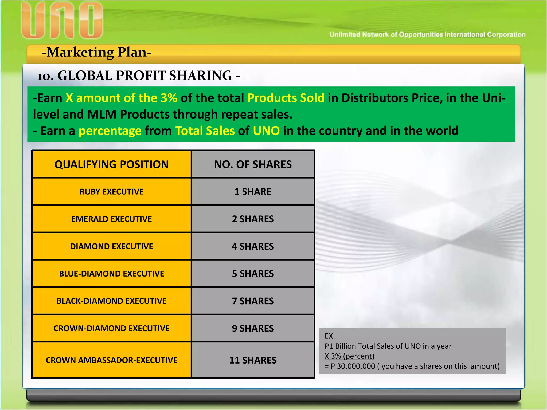Click the '1 SHARE' cell

click(253, 191)
